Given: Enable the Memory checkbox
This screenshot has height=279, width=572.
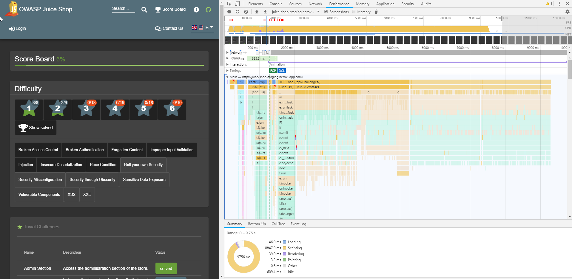Looking at the screenshot, I should click(354, 12).
